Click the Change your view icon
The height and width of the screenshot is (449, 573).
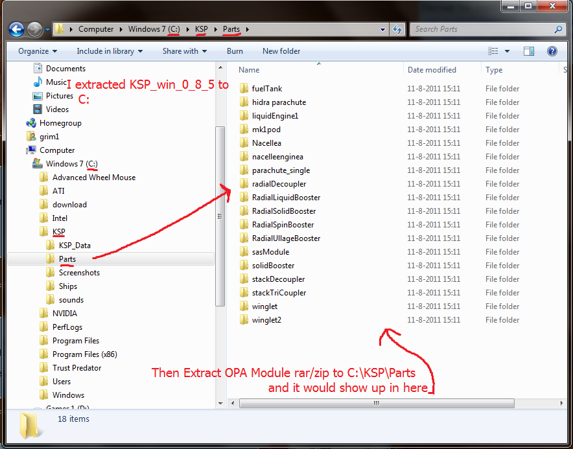pos(493,51)
